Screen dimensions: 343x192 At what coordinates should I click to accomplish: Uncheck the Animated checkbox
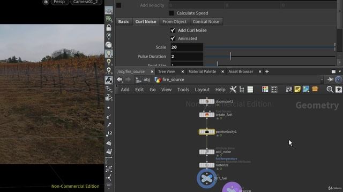click(x=173, y=38)
